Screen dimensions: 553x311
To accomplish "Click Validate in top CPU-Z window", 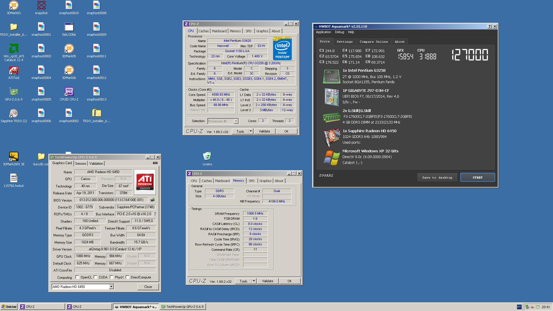I will 264,131.
